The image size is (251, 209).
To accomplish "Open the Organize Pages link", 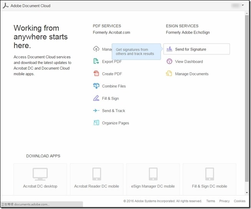I will pyautogui.click(x=116, y=123).
